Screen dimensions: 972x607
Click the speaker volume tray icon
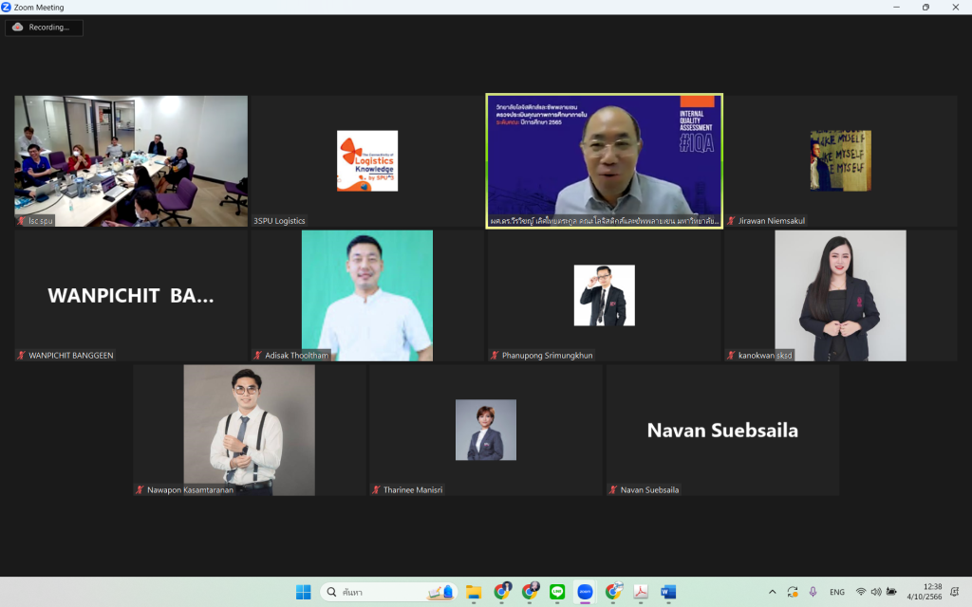click(876, 592)
